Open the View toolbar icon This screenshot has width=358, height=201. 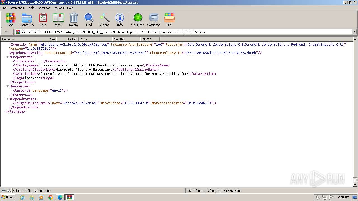58,20
